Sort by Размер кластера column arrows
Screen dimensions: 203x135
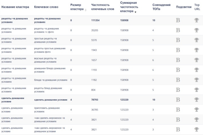86,10
